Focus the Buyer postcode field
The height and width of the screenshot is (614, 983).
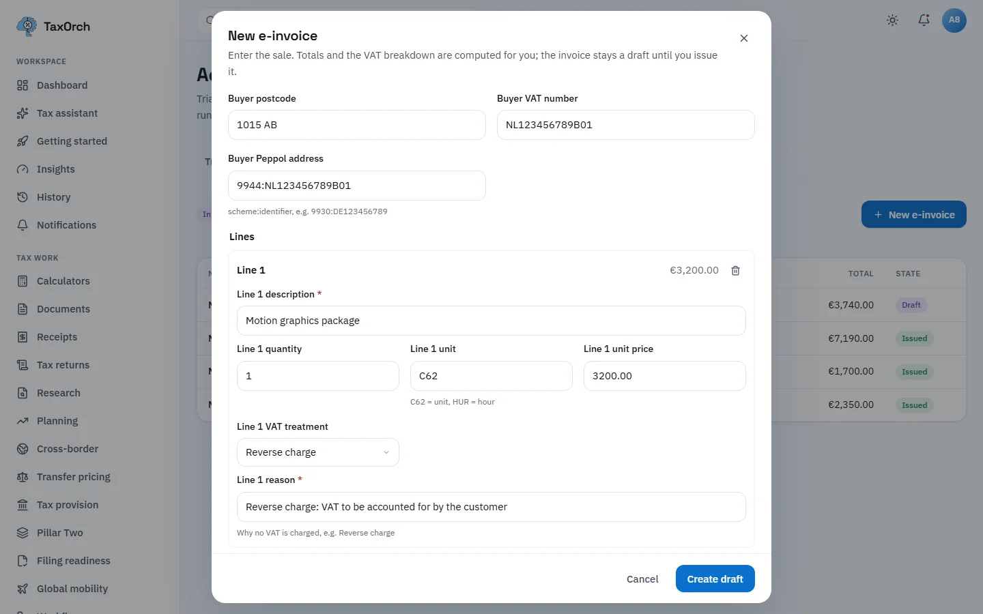(x=357, y=125)
